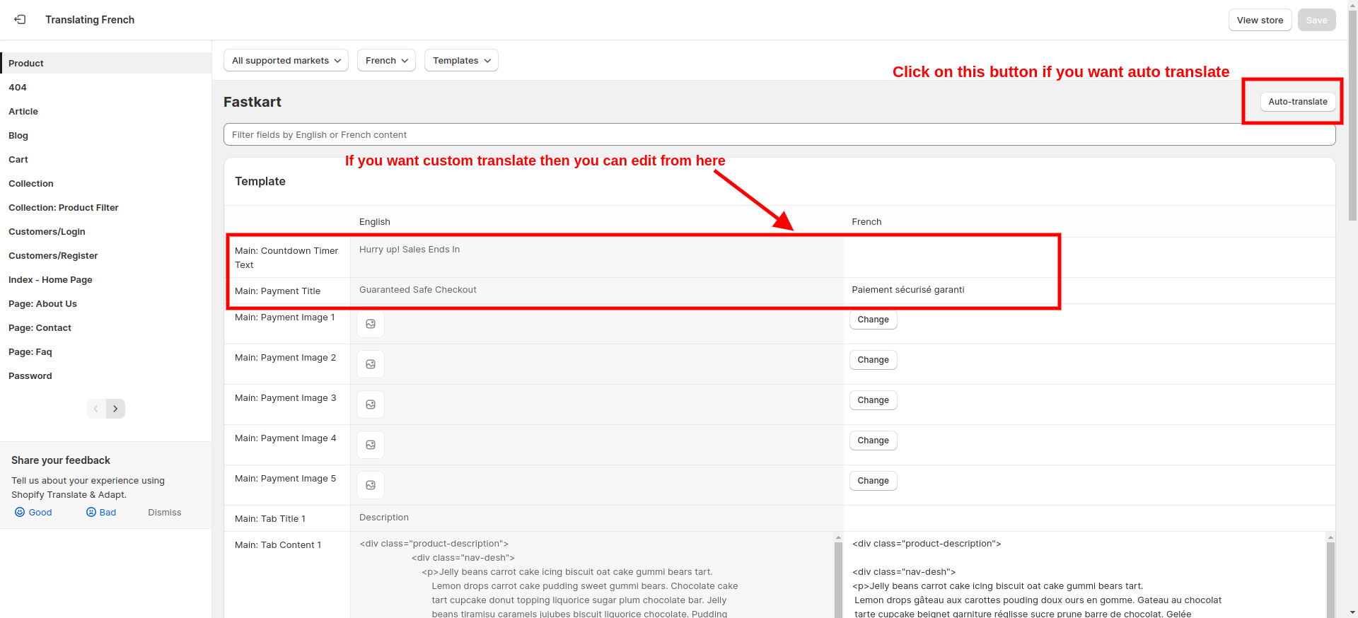Select Article template in sidebar
1358x618 pixels.
(x=106, y=111)
